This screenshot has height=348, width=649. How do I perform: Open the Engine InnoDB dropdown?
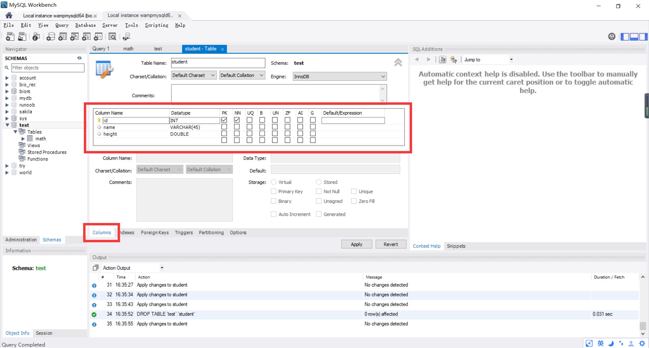(339, 77)
